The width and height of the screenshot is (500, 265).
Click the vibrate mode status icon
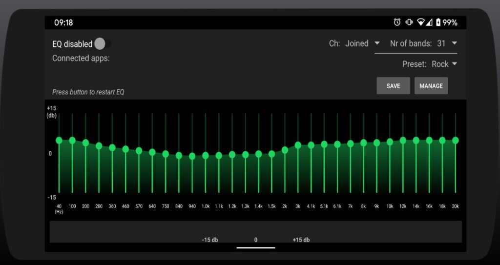click(409, 22)
